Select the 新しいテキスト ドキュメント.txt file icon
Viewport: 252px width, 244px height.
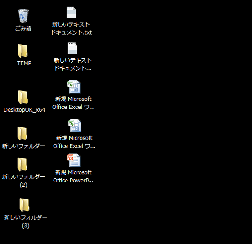tap(71, 13)
